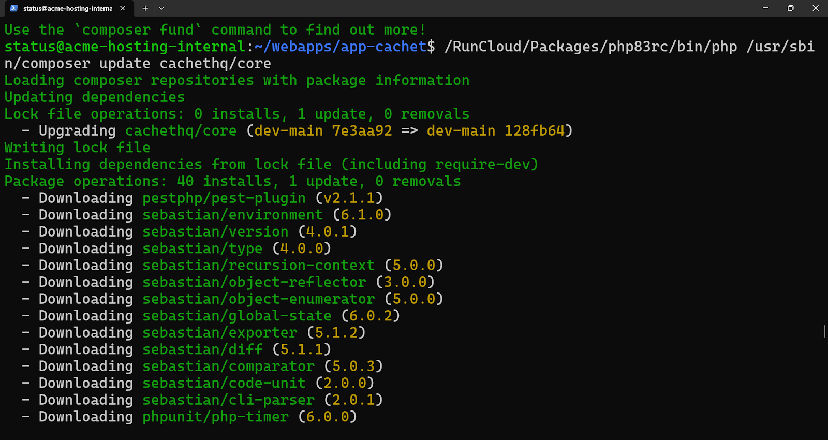Click the sebastian/environment package name
Image resolution: width=828 pixels, height=440 pixels.
point(232,215)
